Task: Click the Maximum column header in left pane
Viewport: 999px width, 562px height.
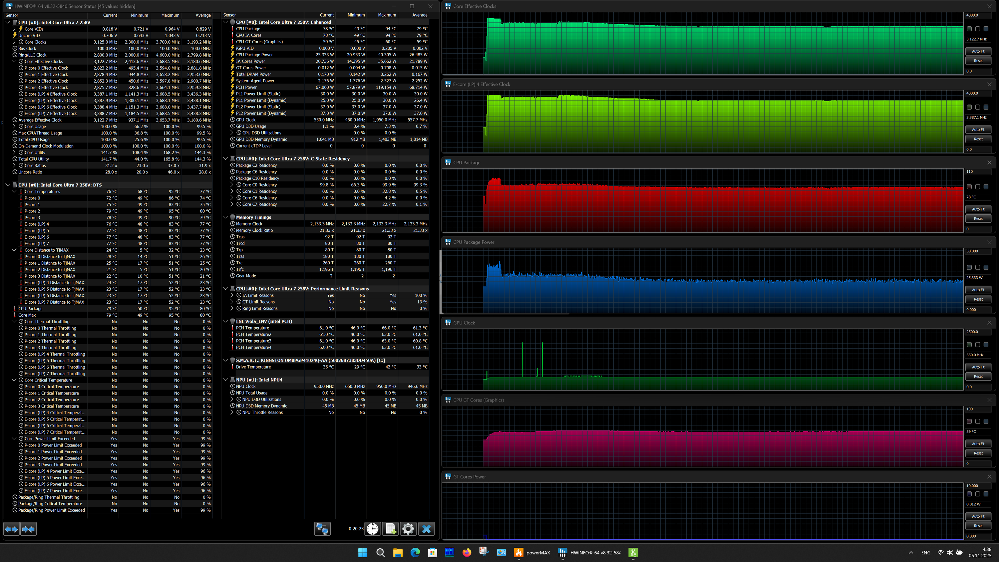Action: pos(170,15)
